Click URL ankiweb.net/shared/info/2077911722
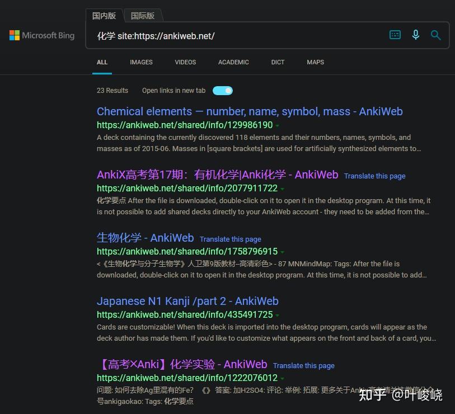This screenshot has width=455, height=414. pyautogui.click(x=187, y=189)
